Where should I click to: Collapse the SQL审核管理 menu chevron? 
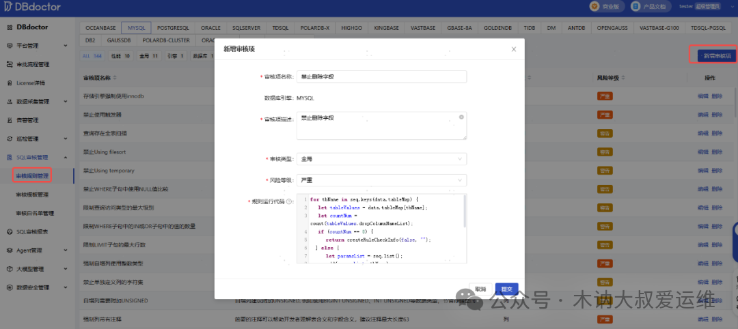coord(66,158)
